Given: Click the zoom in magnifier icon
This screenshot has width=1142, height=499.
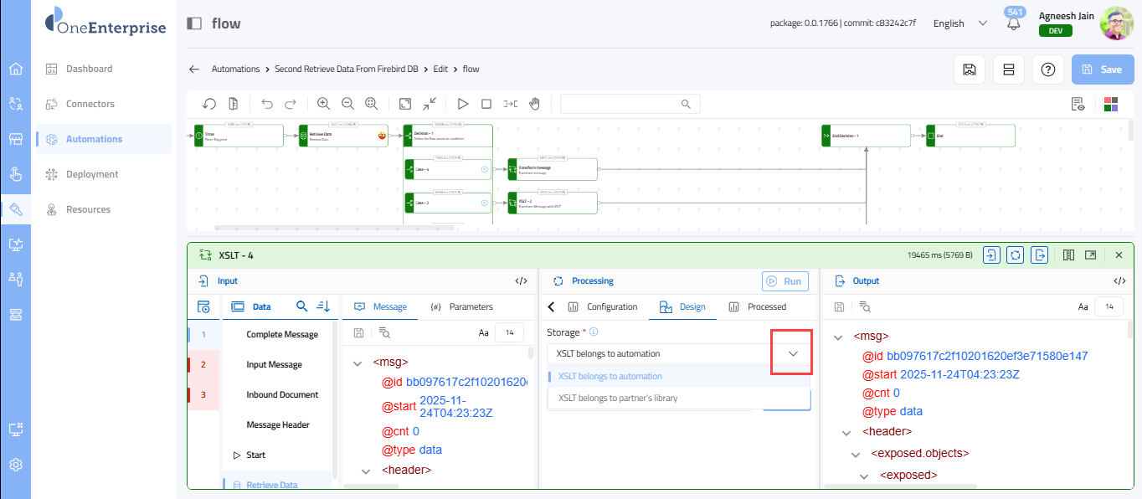Looking at the screenshot, I should point(323,104).
